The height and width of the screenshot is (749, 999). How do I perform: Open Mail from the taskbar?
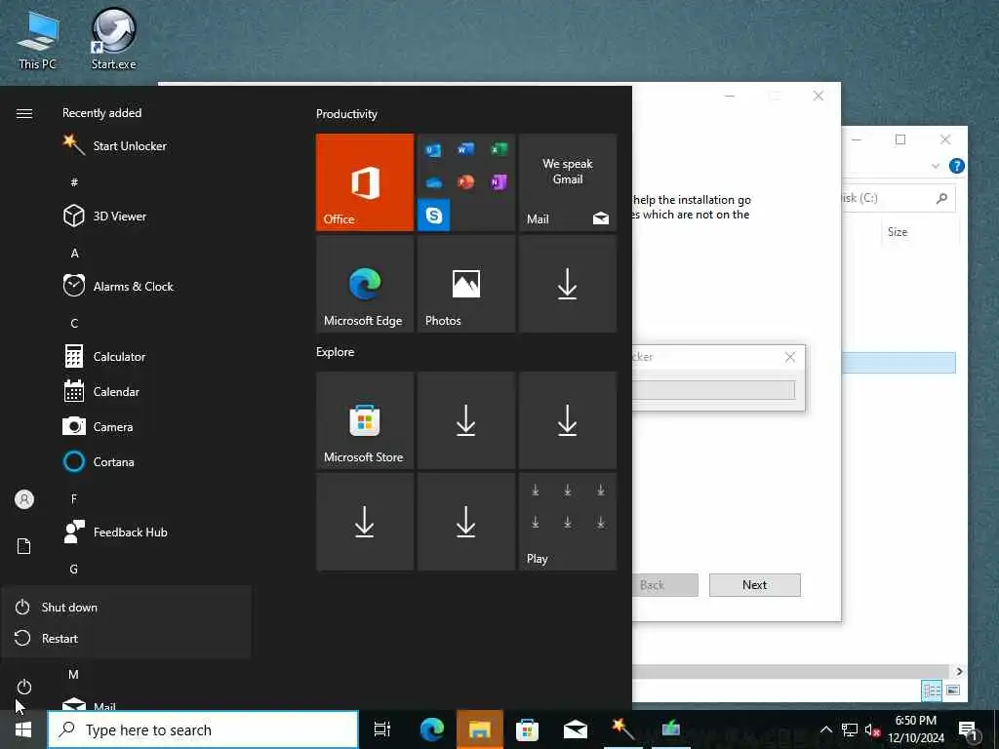coord(576,729)
